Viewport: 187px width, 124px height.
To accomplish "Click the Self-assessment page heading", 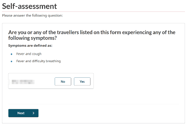I will [x=29, y=6].
